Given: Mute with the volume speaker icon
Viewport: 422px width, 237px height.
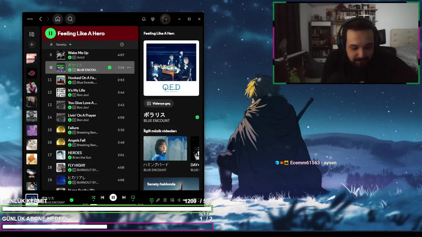Looking at the screenshot, I should coord(179,200).
